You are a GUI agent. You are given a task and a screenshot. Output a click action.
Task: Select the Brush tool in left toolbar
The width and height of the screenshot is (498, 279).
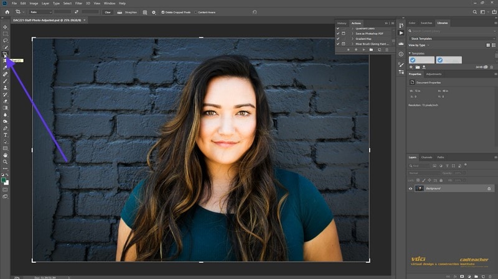click(5, 81)
